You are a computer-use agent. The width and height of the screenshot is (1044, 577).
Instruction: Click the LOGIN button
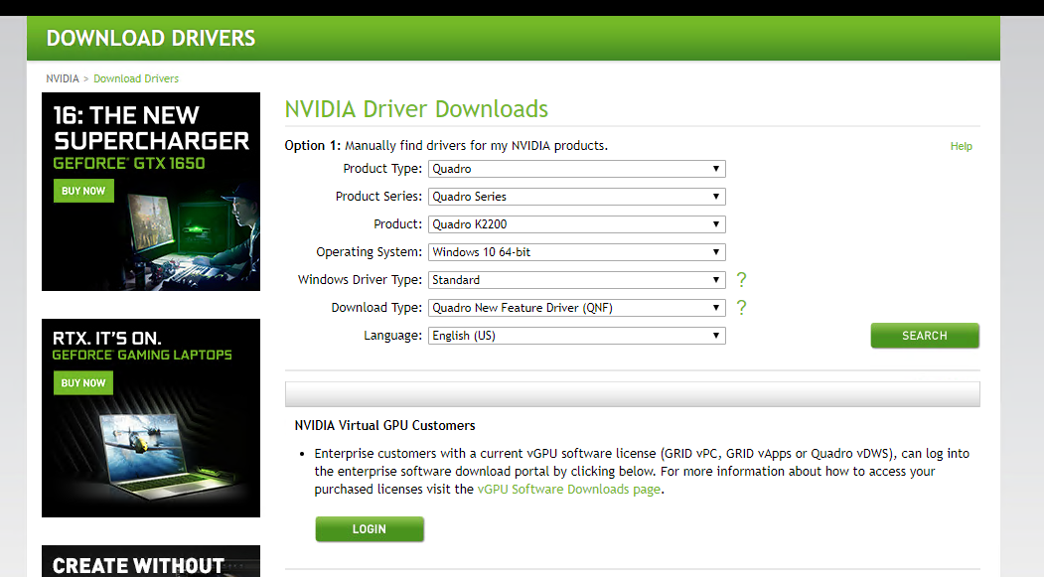tap(370, 529)
